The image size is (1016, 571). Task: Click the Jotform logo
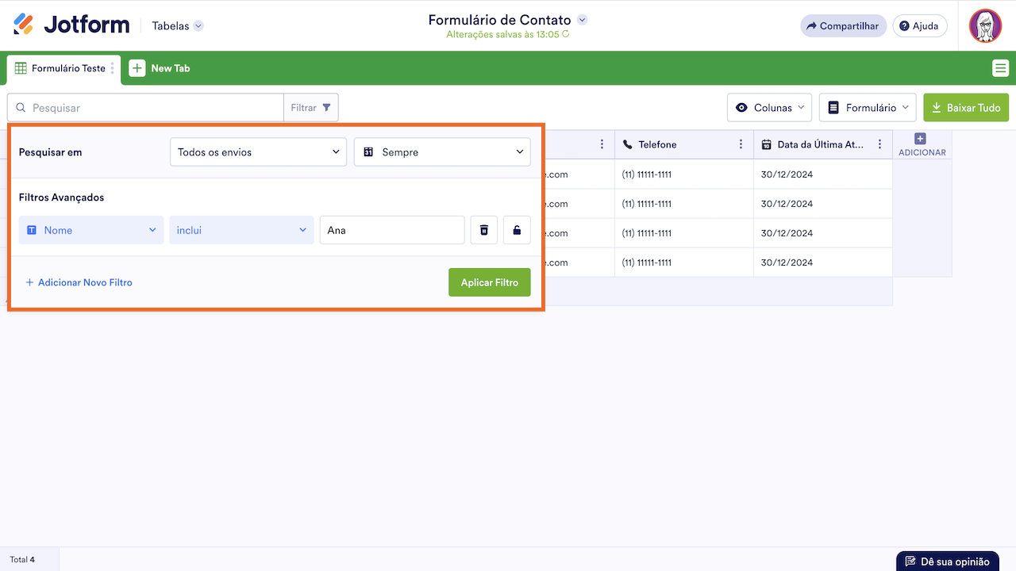pos(71,25)
